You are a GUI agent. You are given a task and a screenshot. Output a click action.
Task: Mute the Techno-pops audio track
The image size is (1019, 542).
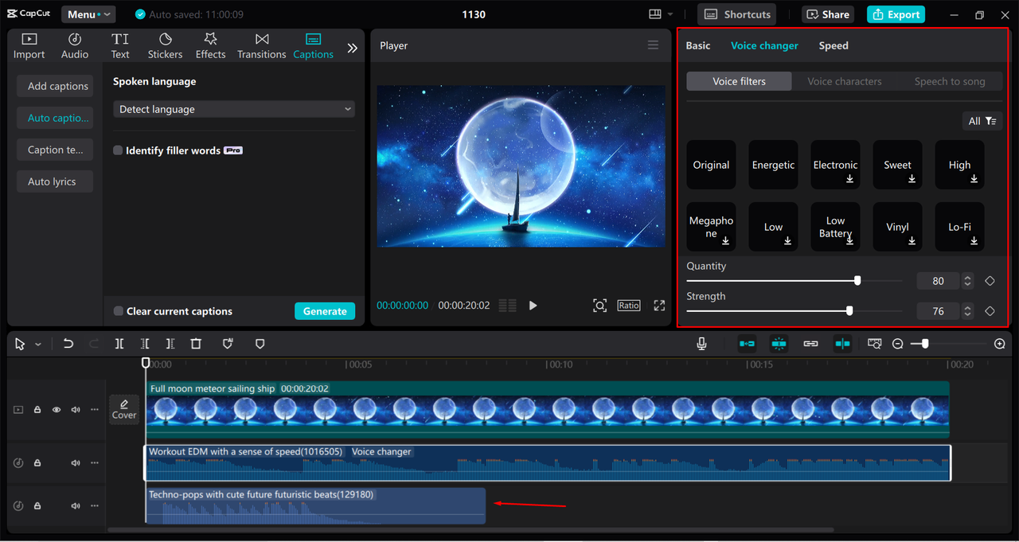[76, 506]
